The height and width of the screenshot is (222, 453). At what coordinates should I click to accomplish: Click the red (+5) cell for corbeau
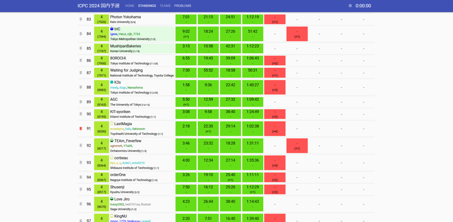click(x=275, y=163)
